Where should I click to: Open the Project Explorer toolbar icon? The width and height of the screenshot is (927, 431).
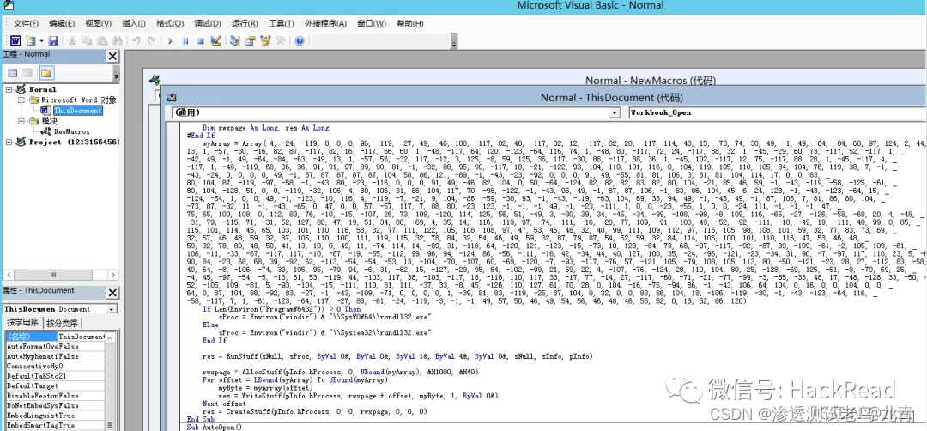pyautogui.click(x=234, y=41)
